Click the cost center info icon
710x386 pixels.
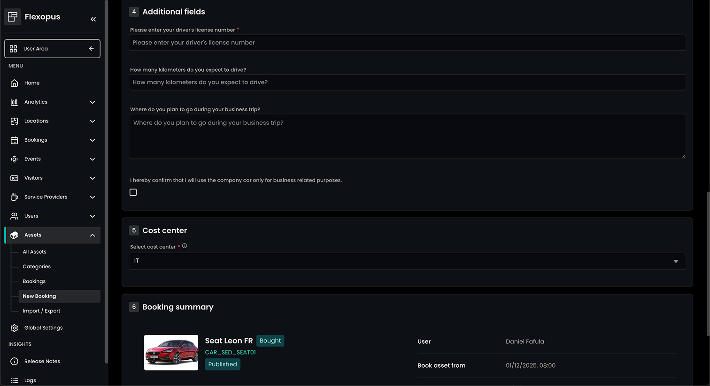coord(185,246)
